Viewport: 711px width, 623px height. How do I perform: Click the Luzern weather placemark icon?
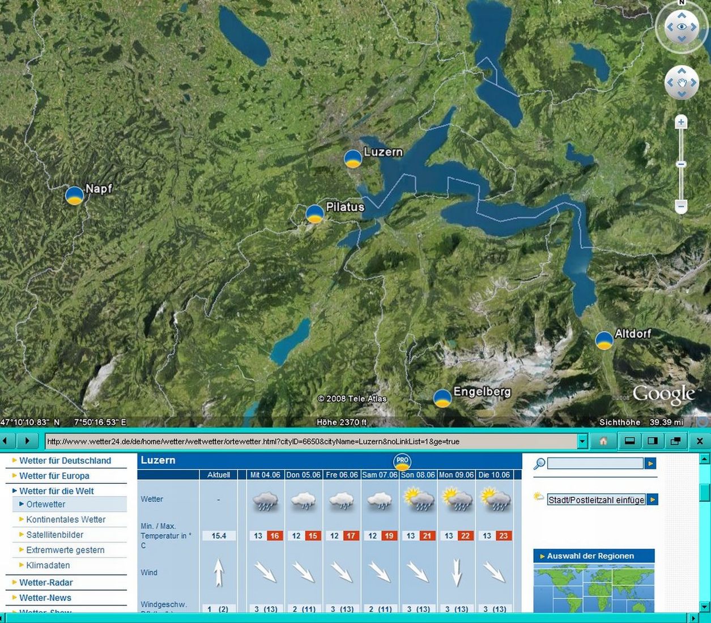[353, 159]
